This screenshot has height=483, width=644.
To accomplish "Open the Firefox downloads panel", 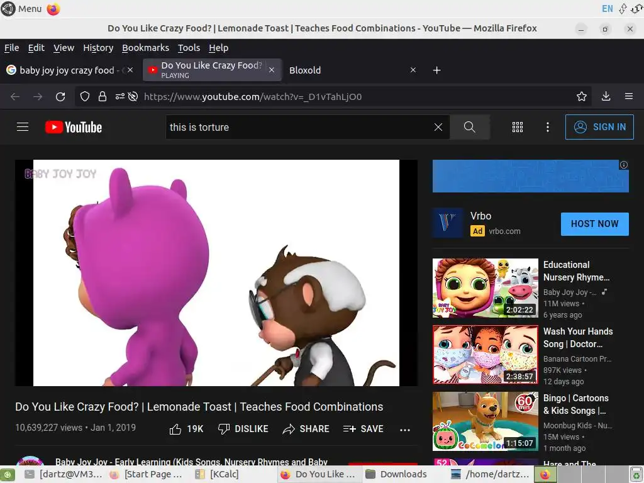I will [x=606, y=96].
